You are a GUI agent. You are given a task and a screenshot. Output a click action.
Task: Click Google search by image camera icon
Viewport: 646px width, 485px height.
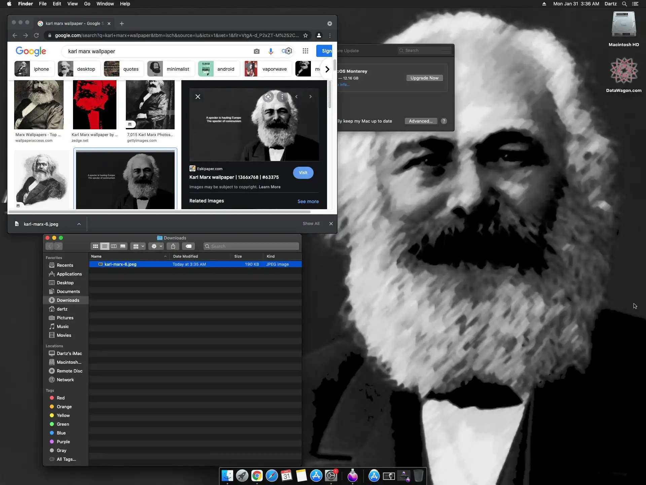tap(257, 51)
